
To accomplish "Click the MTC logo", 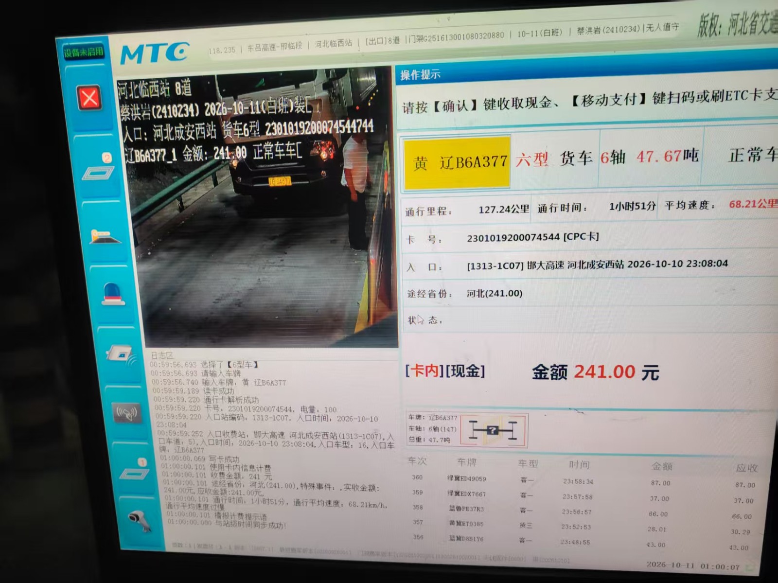I will [155, 53].
